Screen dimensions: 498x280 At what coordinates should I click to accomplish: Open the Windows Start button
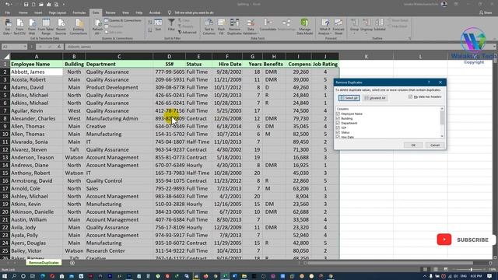[5, 276]
